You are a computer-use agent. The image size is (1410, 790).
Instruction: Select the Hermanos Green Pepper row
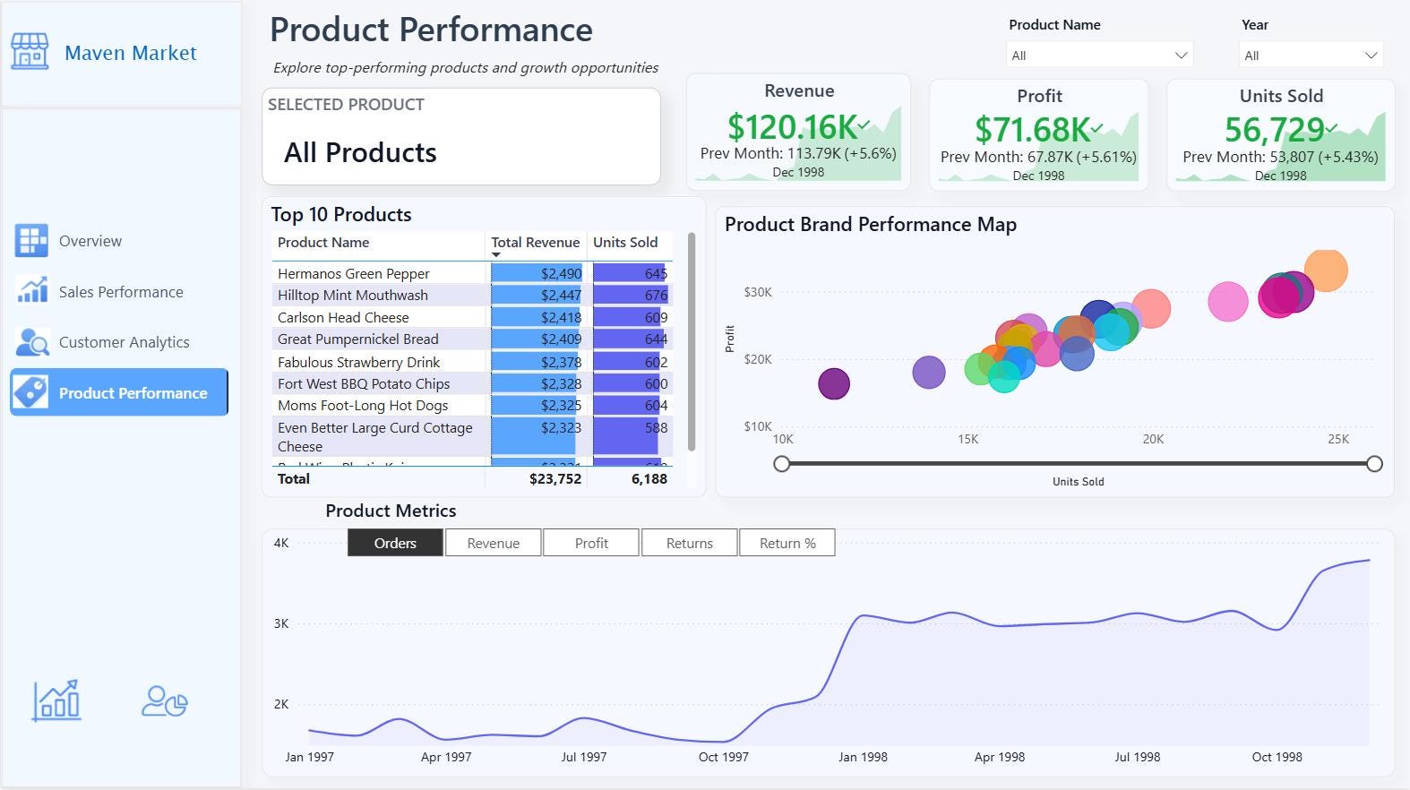coord(472,273)
